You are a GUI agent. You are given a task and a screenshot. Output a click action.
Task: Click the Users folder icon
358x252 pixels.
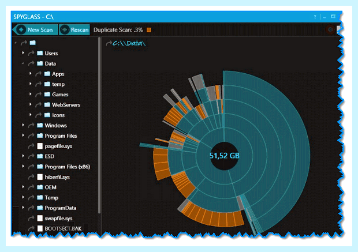40,53
